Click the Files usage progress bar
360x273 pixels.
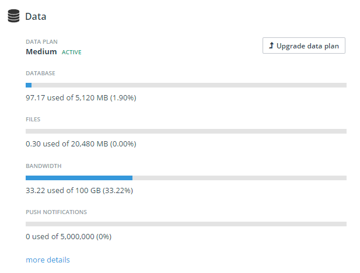point(186,131)
